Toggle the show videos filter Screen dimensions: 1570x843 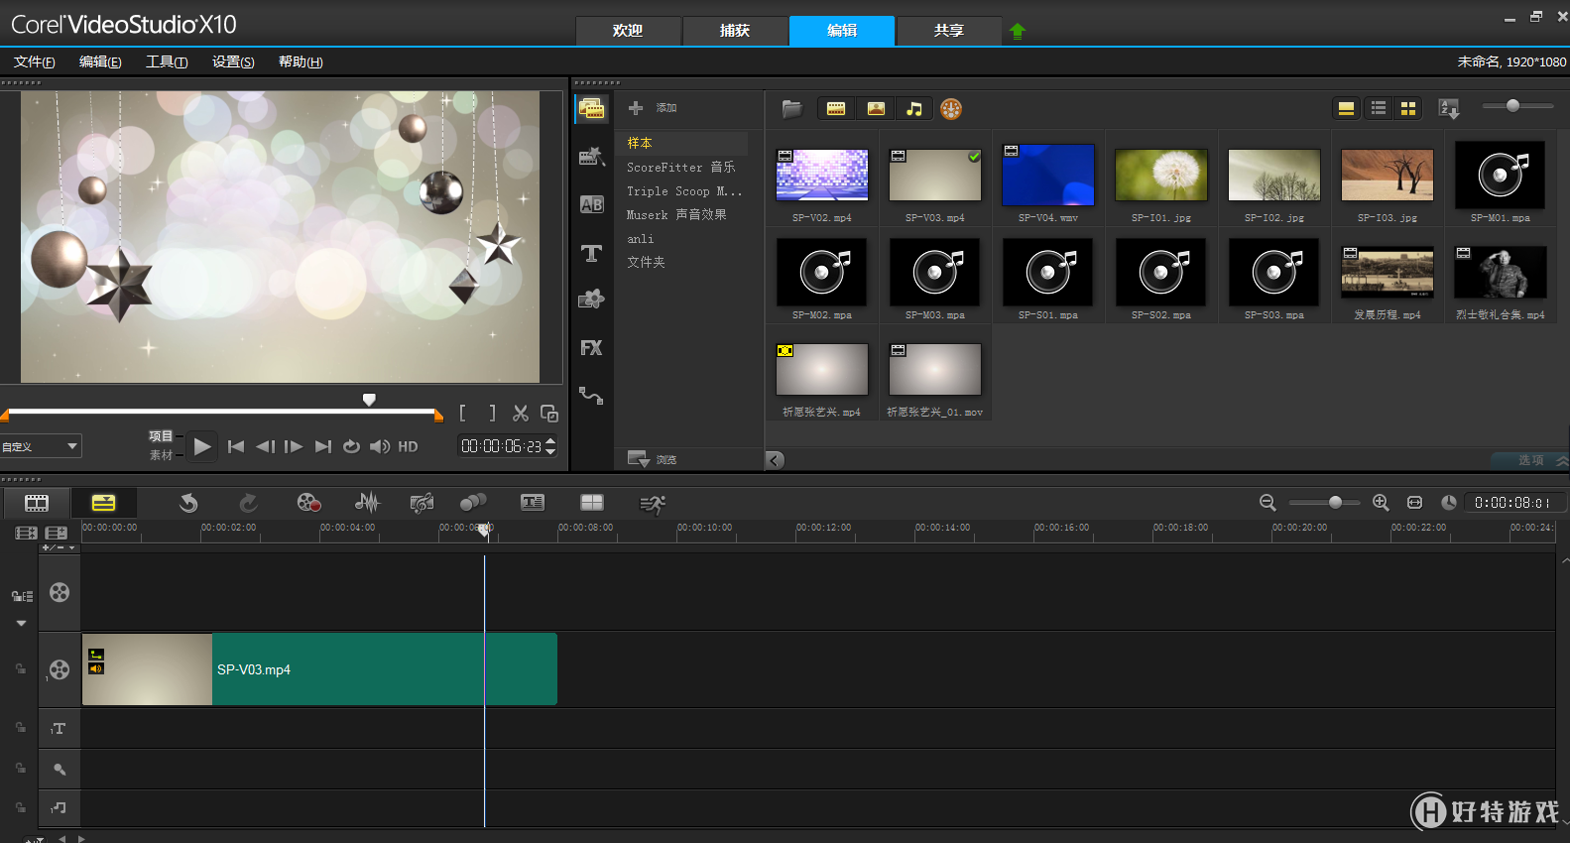tap(836, 108)
